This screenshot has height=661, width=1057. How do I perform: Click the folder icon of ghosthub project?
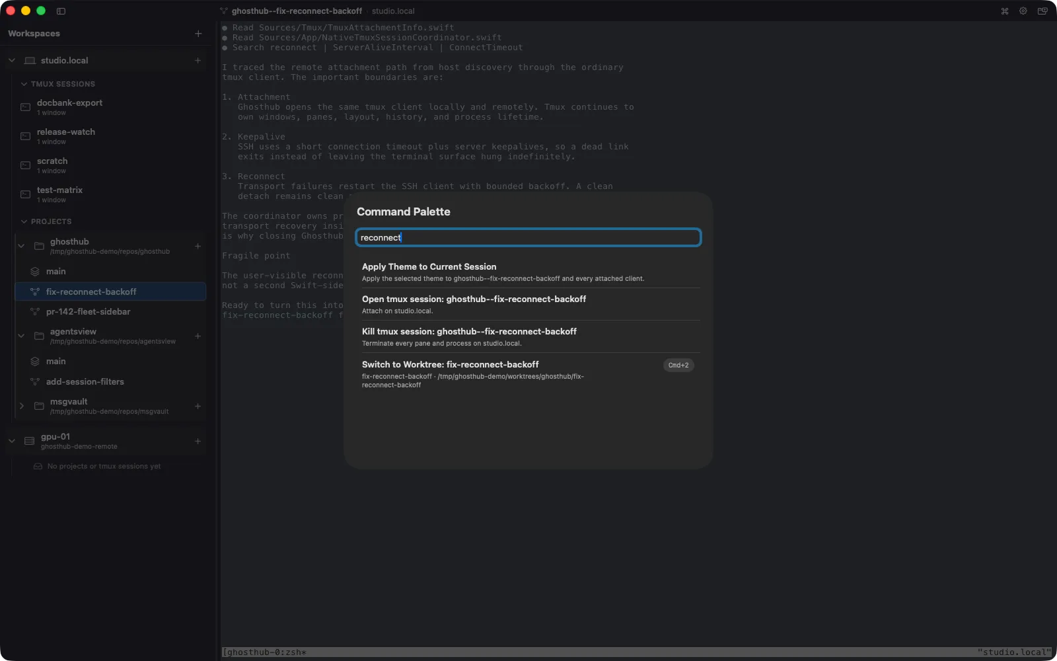click(39, 246)
